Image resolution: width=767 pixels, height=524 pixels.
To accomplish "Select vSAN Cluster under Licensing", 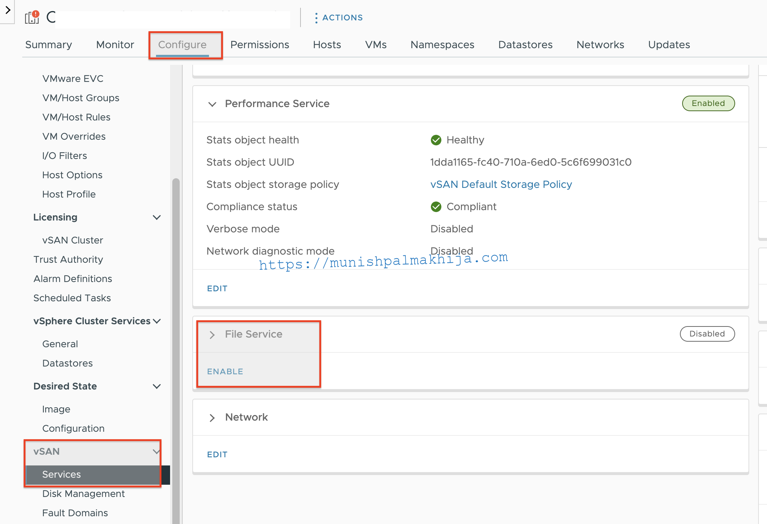I will click(x=73, y=241).
